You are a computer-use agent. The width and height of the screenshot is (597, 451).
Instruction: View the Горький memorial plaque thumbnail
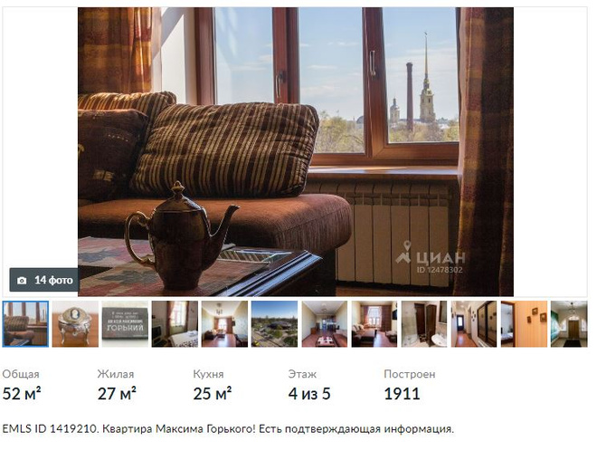125,324
